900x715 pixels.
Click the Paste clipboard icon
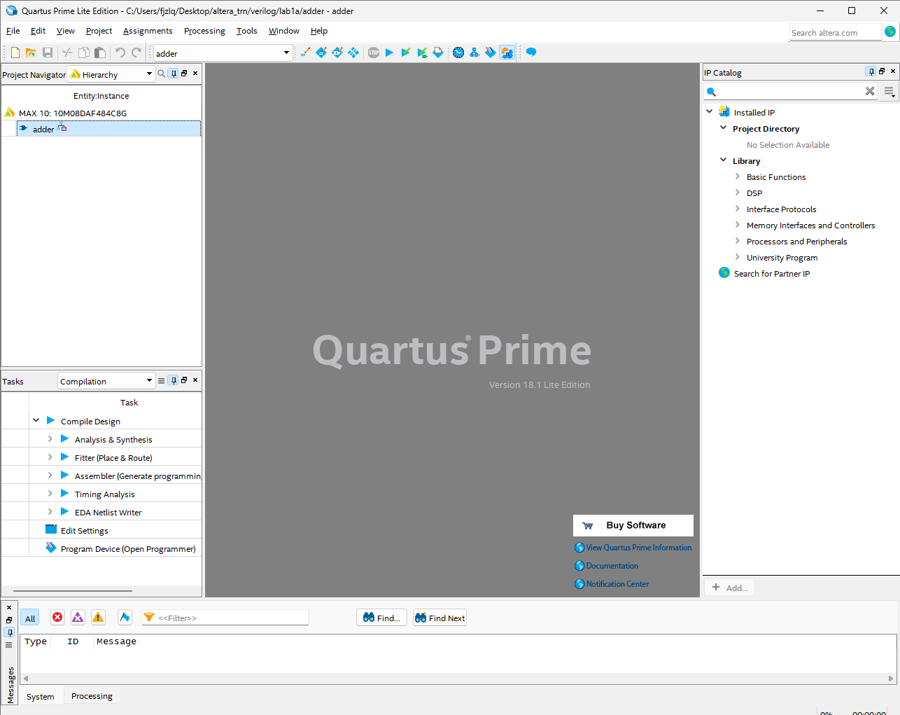click(x=100, y=53)
